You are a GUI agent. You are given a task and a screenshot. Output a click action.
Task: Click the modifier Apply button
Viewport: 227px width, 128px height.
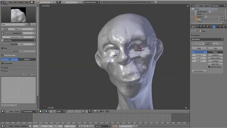(199, 48)
